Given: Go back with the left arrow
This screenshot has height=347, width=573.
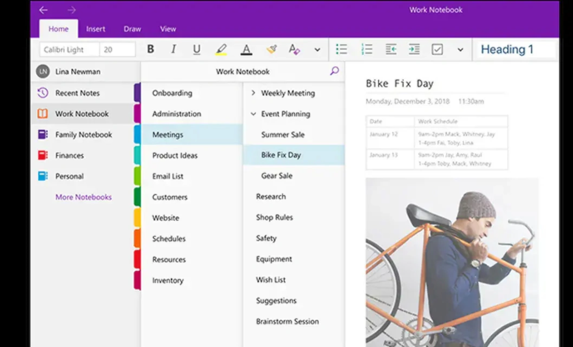Looking at the screenshot, I should pos(44,10).
